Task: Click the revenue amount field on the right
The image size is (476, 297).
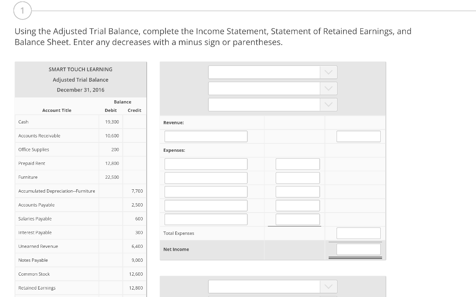Action: (358, 136)
